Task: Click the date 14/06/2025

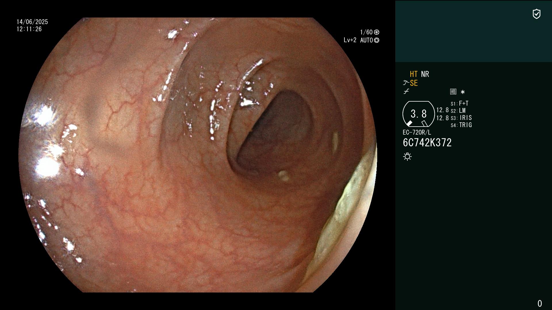Action: tap(32, 22)
